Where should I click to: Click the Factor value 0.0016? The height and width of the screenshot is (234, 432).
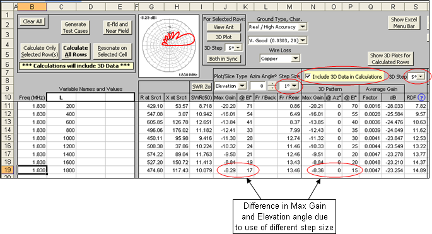pyautogui.click(x=370, y=106)
